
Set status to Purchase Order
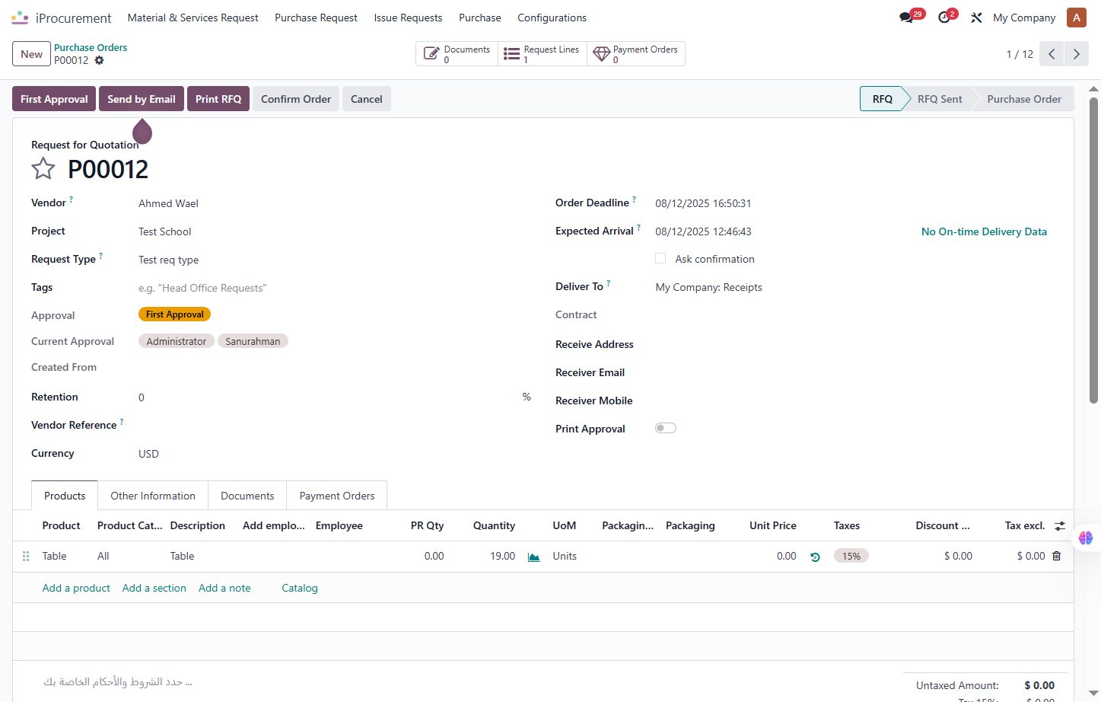coord(1024,99)
